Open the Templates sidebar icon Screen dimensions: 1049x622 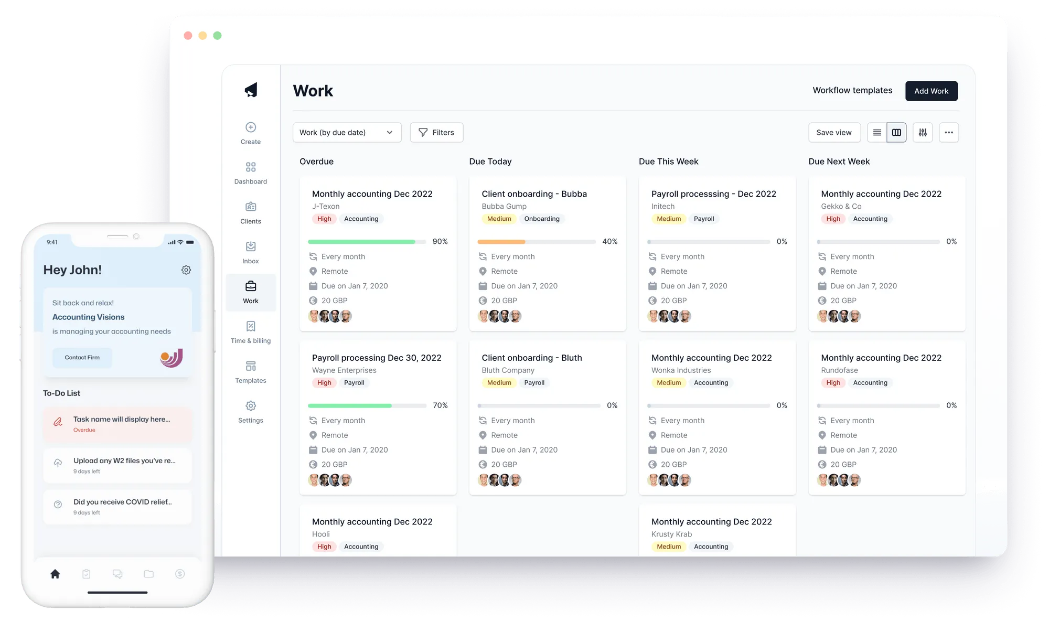tap(250, 366)
